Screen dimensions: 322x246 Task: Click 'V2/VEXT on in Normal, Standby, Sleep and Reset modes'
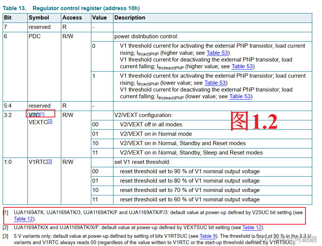(191, 153)
